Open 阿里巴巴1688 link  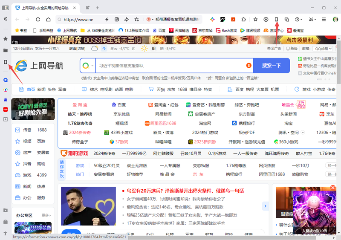[161, 123]
